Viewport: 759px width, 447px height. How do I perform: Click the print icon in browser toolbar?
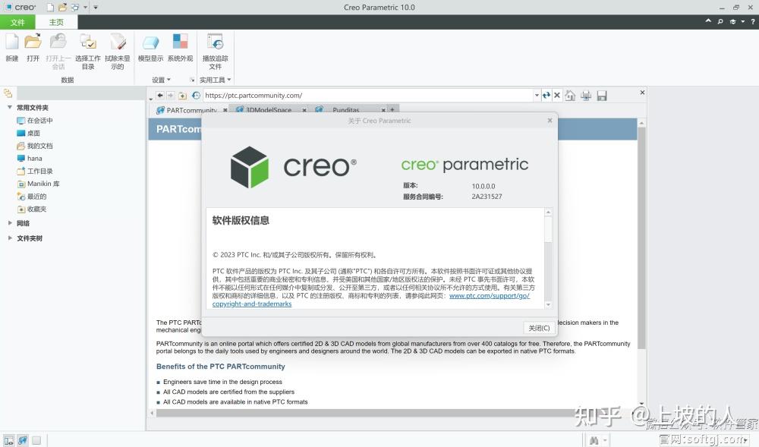click(x=586, y=96)
